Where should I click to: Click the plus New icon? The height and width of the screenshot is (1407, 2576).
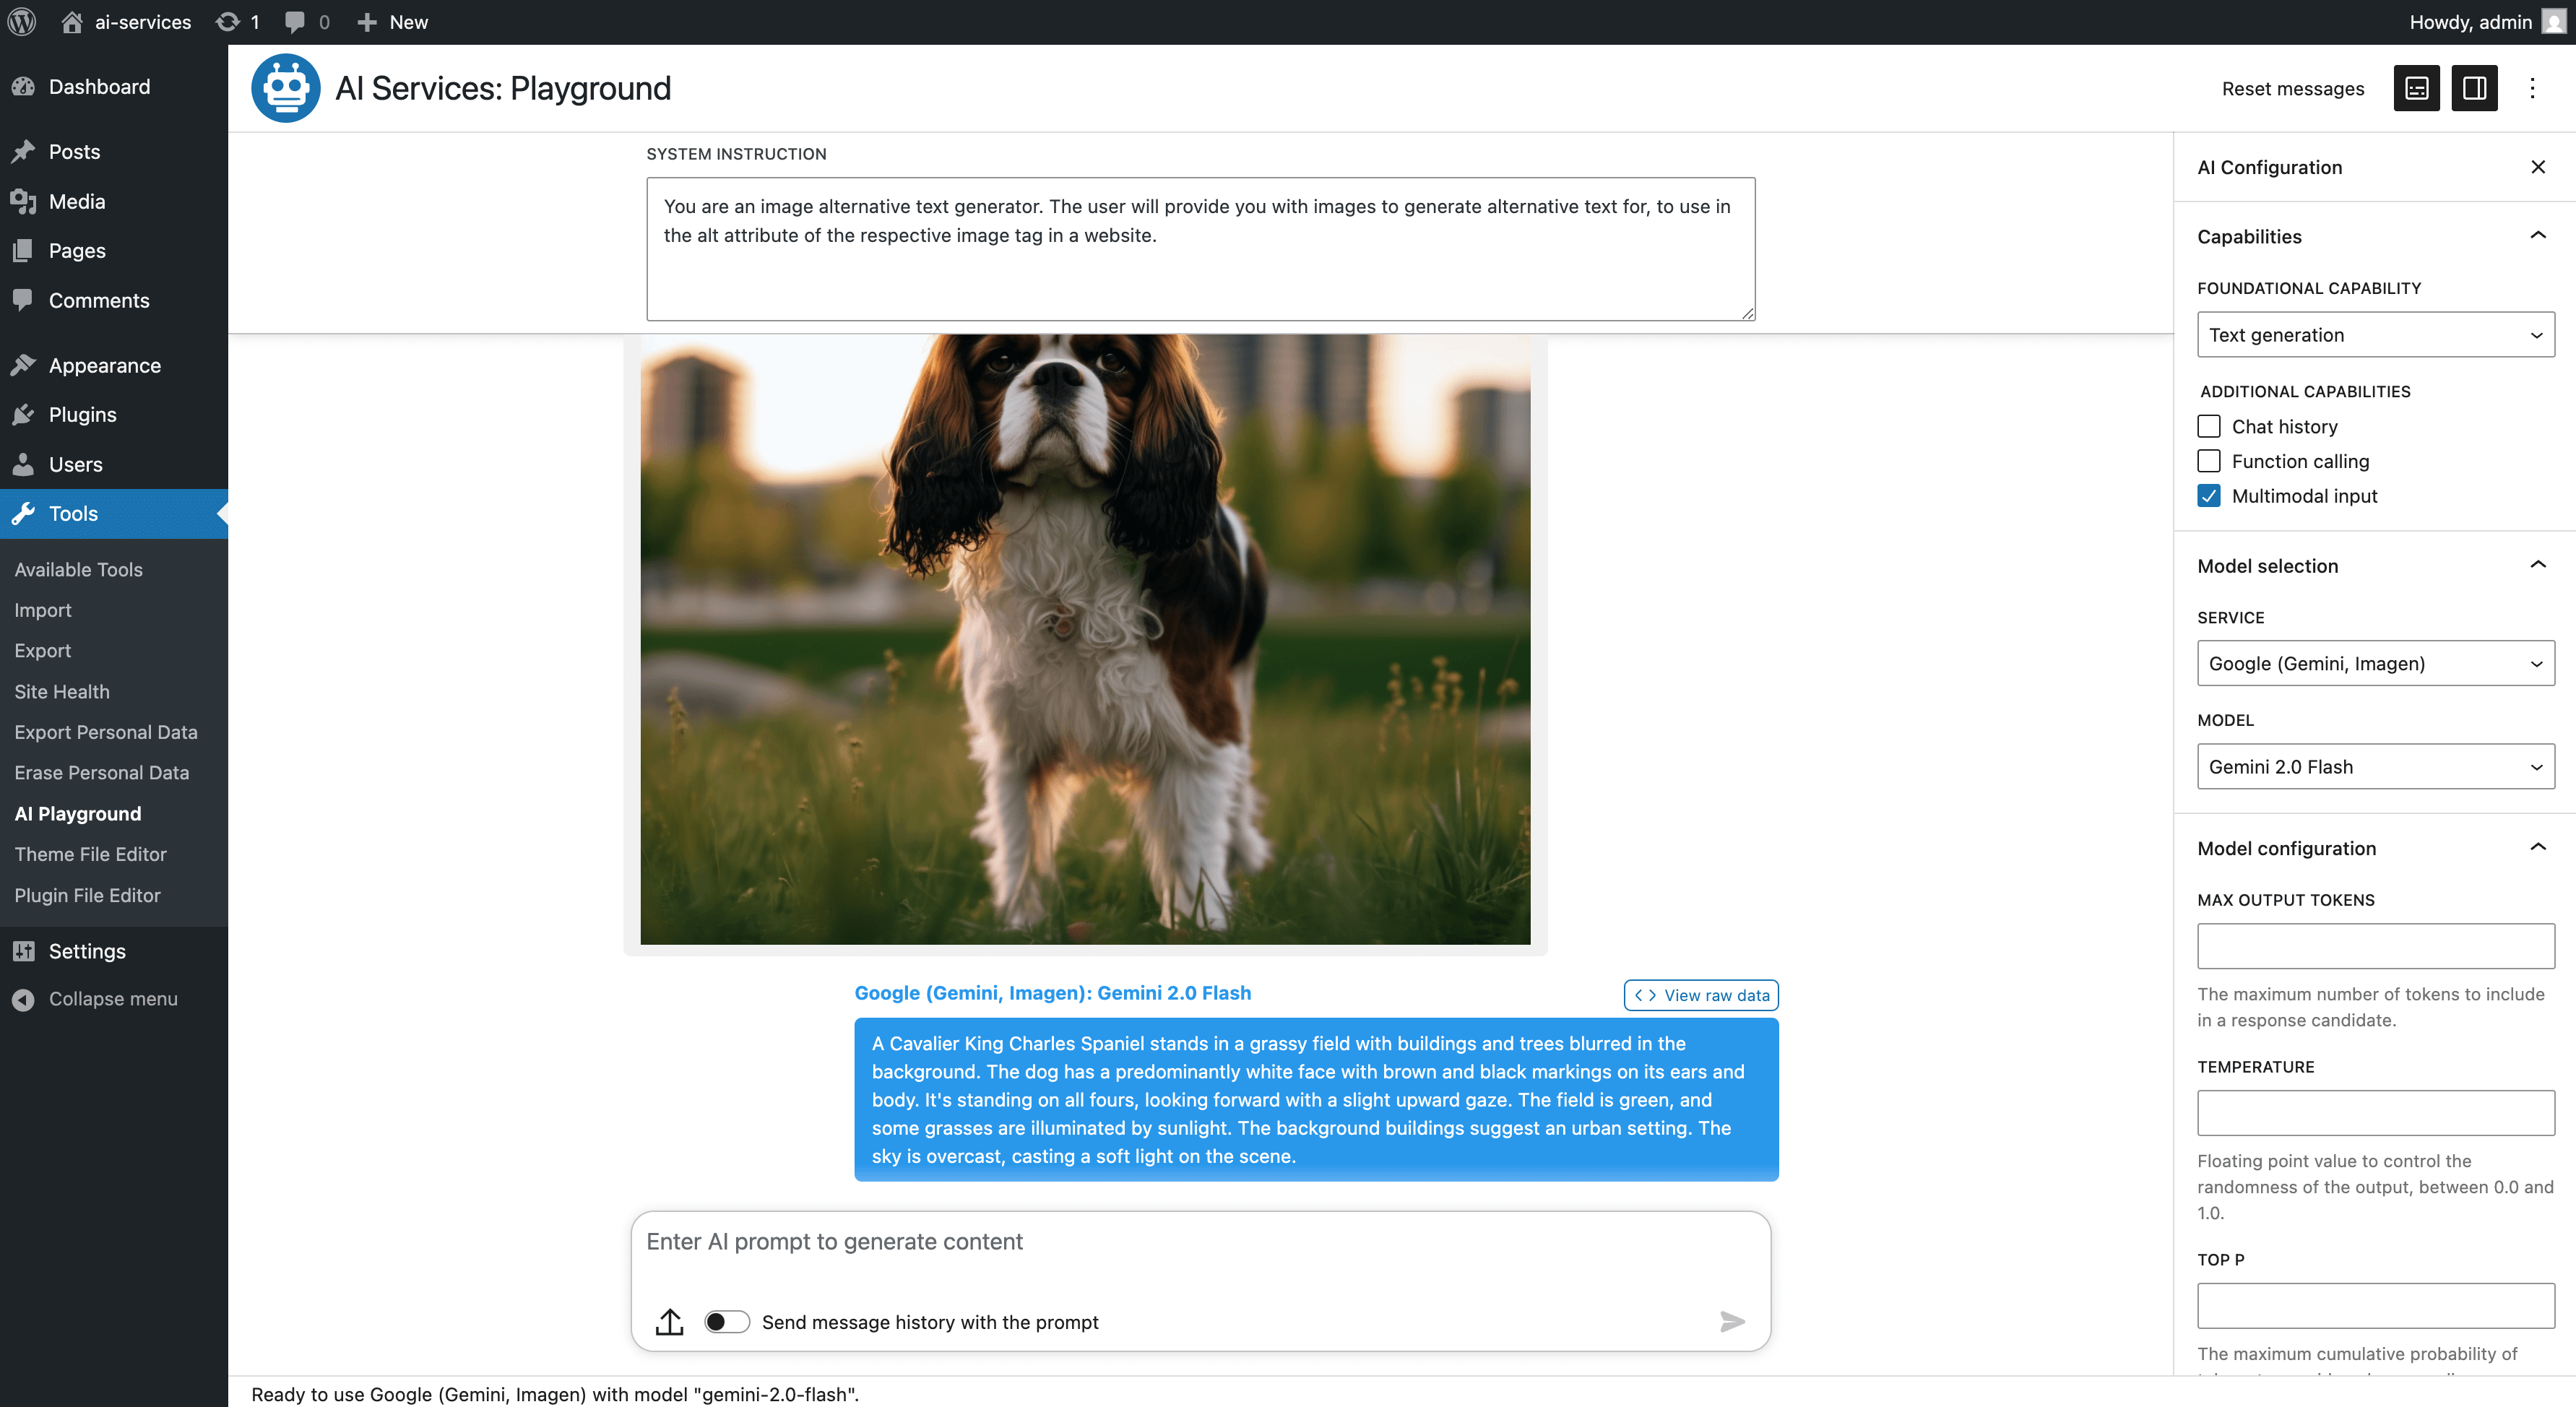click(x=367, y=21)
